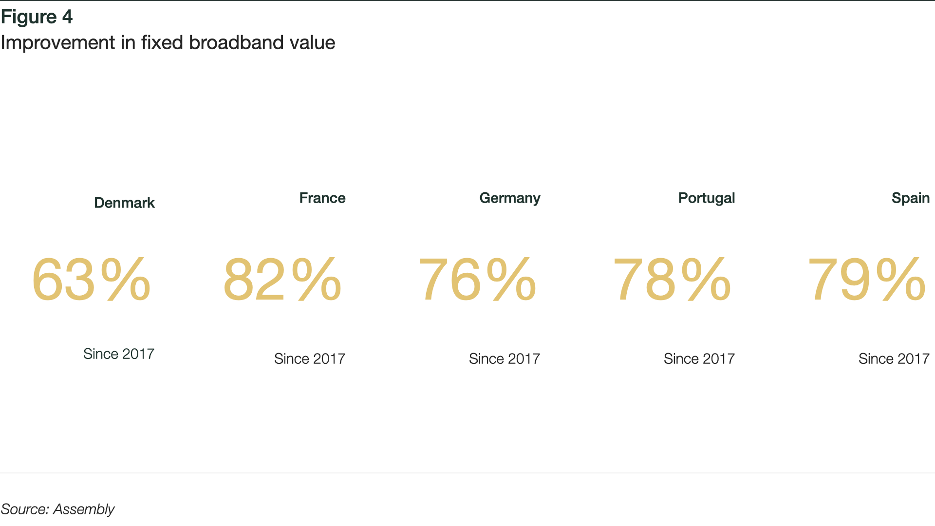Click the percent sign in 82%

317,280
